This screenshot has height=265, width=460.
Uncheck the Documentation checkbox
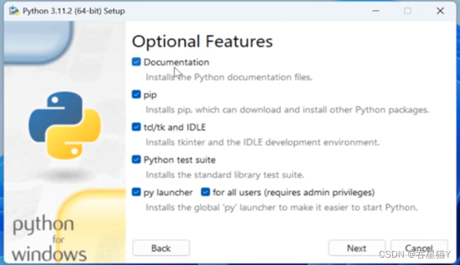136,62
